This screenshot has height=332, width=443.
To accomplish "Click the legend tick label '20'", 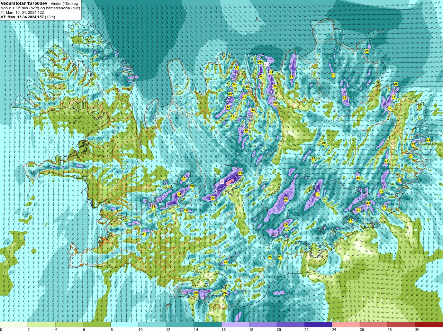I will click(279, 330).
